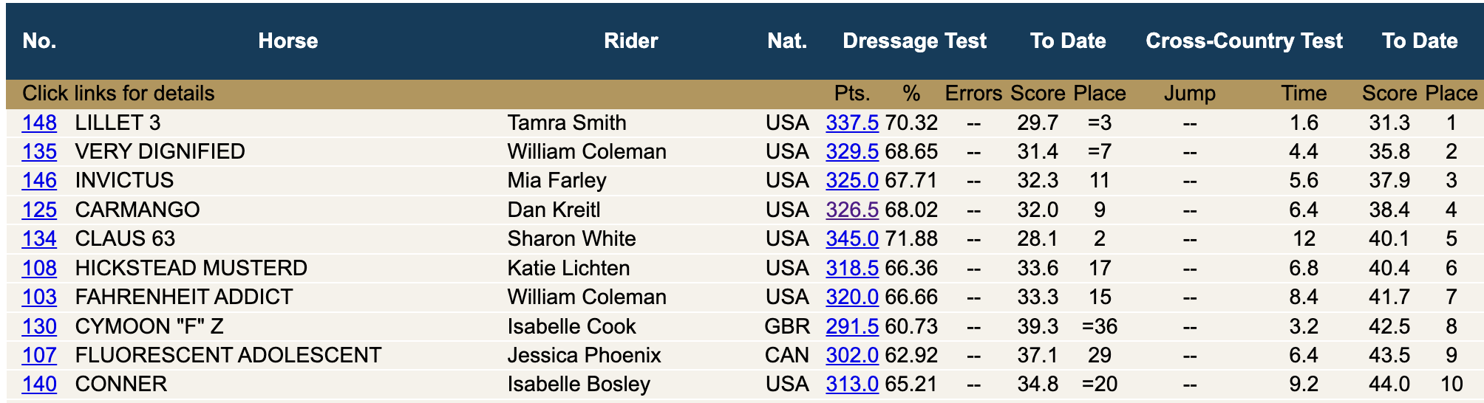1484x403 pixels.
Task: Click entry number 140 CONNER link
Action: [x=39, y=384]
